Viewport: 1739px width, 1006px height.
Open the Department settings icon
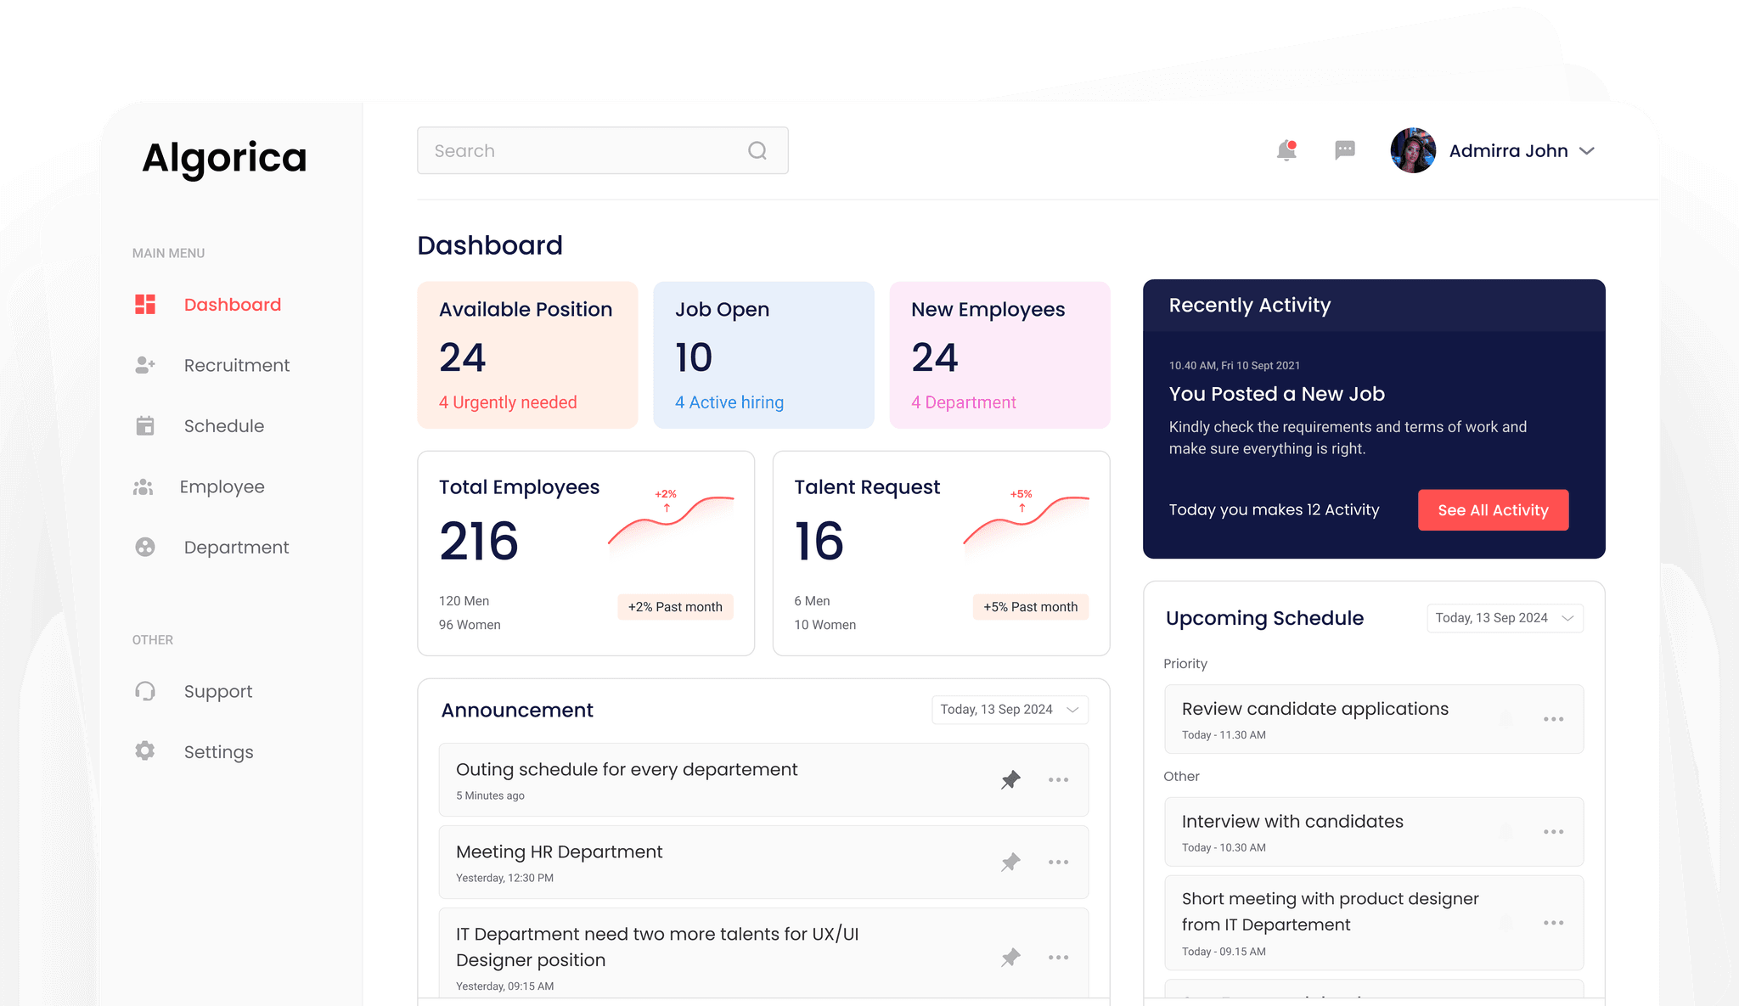144,548
